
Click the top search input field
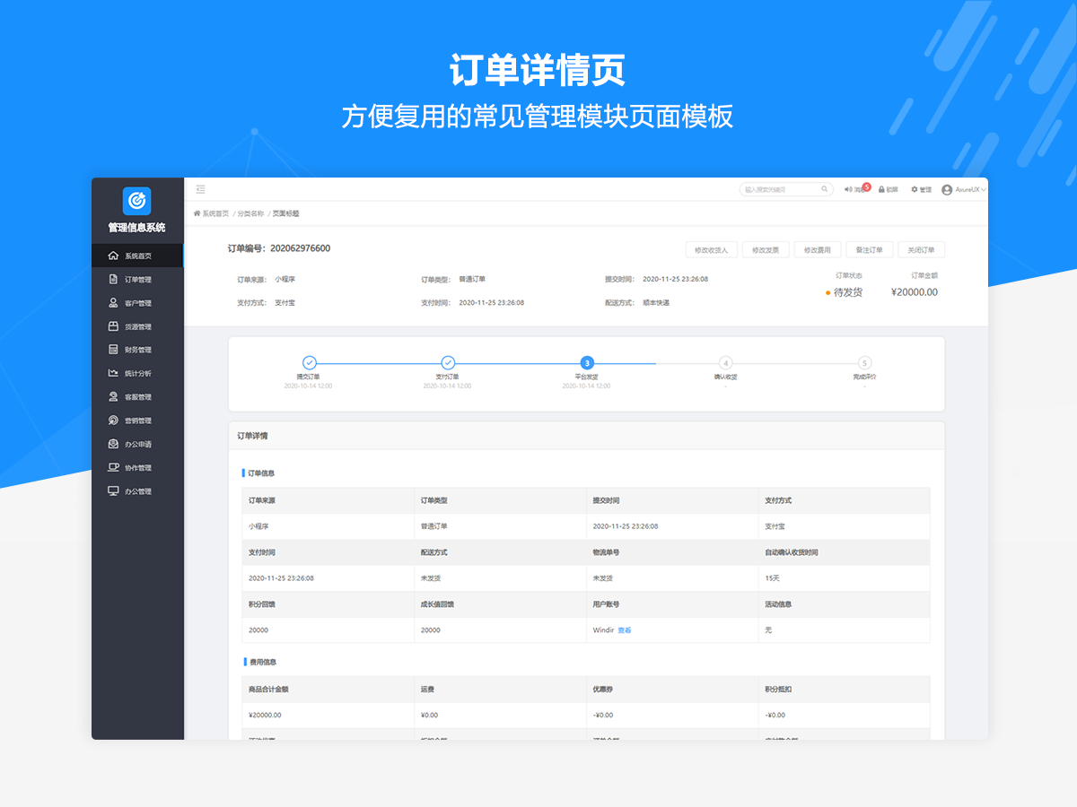(779, 189)
